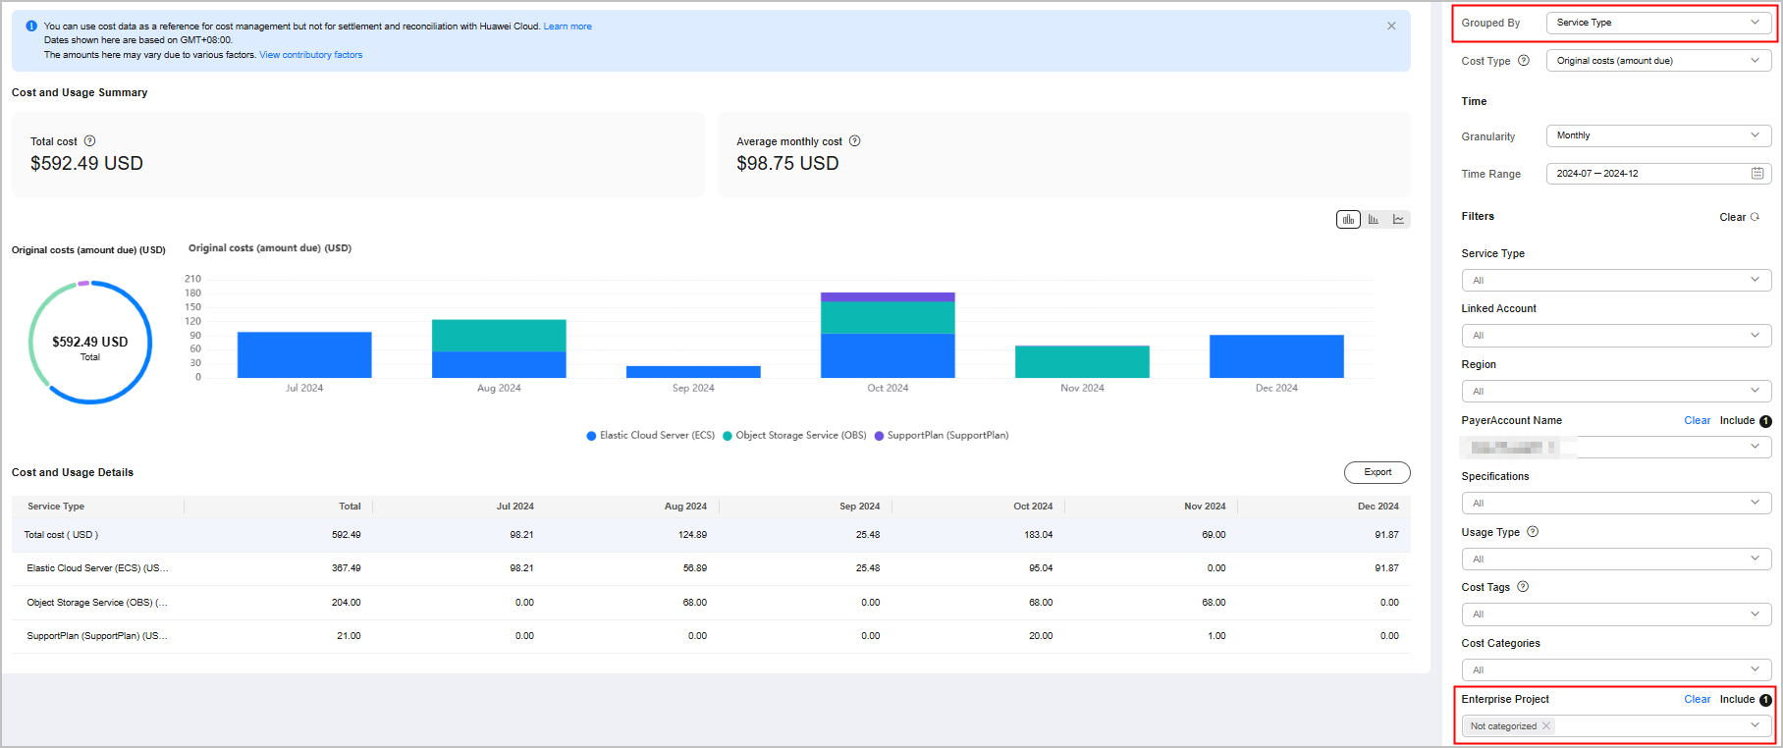Switch to line chart view

[x=1398, y=219]
